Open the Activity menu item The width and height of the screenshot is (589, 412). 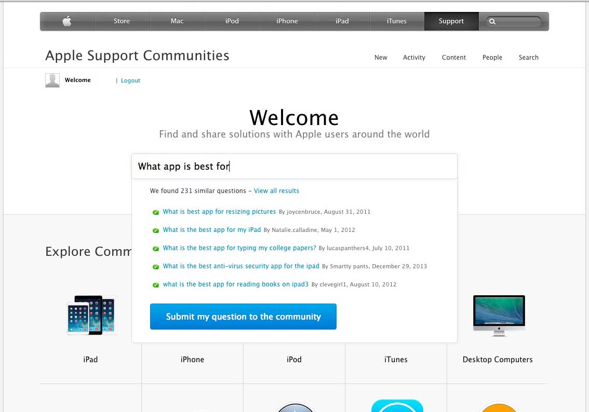click(414, 58)
